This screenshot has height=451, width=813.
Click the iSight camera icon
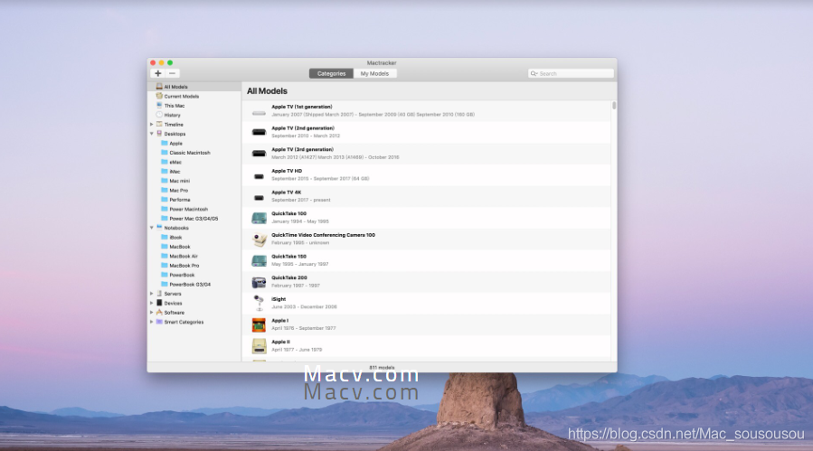259,304
